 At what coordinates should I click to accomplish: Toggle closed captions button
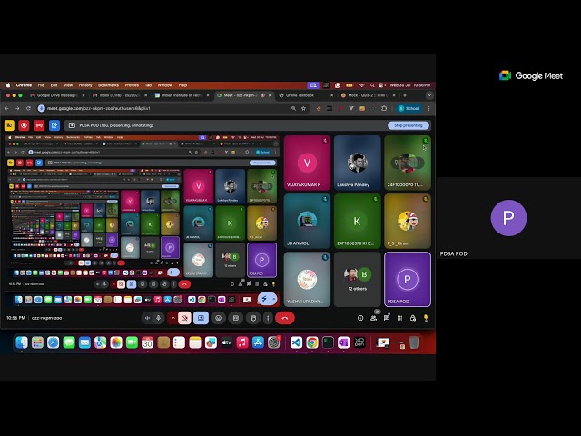pyautogui.click(x=236, y=318)
